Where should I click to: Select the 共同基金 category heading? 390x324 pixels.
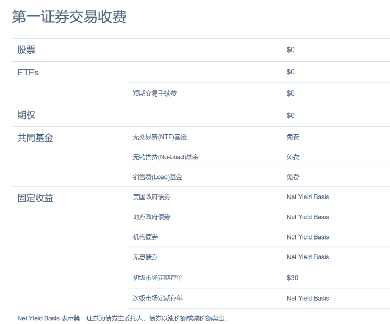[35, 138]
